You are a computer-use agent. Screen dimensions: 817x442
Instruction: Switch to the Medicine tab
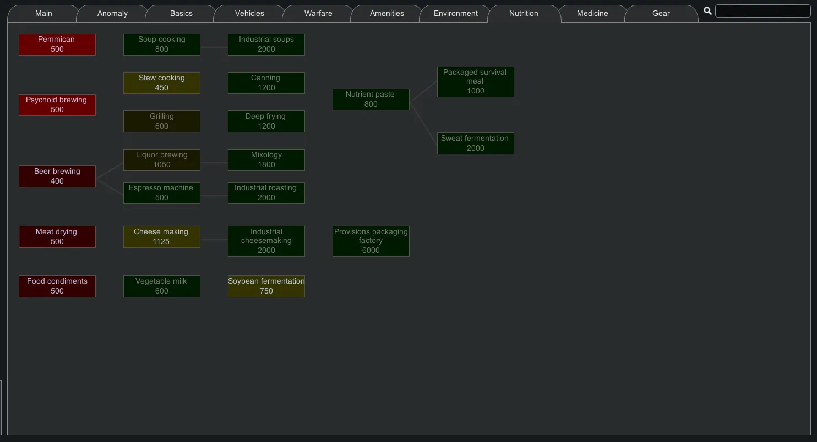pos(592,13)
